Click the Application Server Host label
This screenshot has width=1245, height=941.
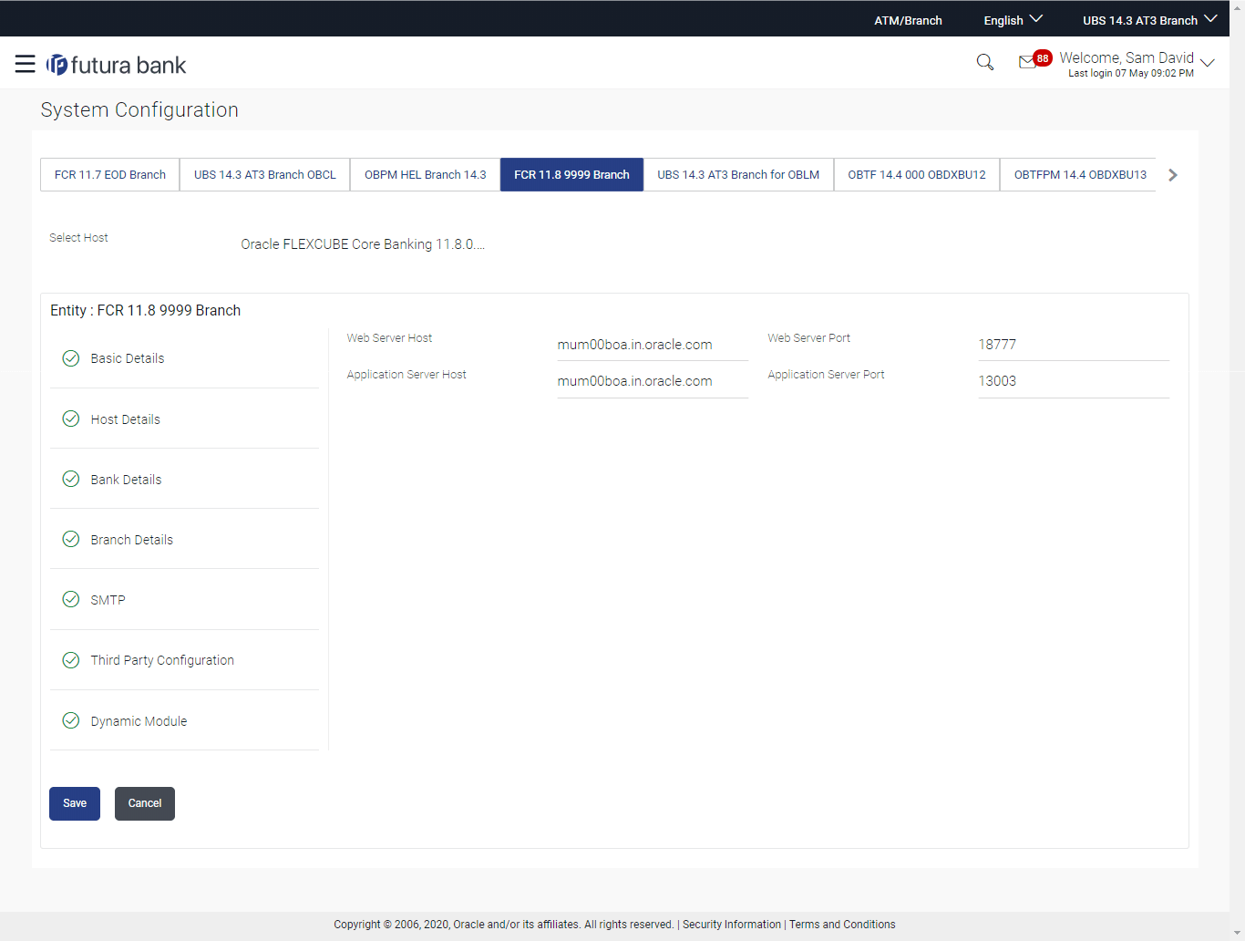tap(406, 375)
